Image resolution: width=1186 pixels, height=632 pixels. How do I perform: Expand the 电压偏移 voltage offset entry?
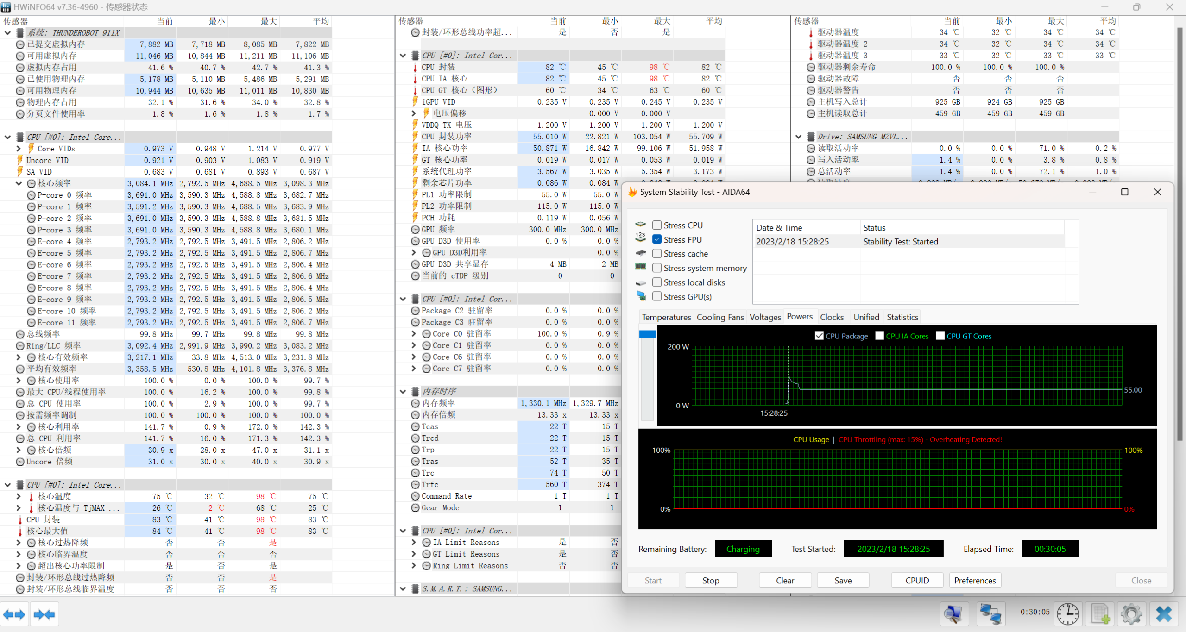click(x=413, y=113)
